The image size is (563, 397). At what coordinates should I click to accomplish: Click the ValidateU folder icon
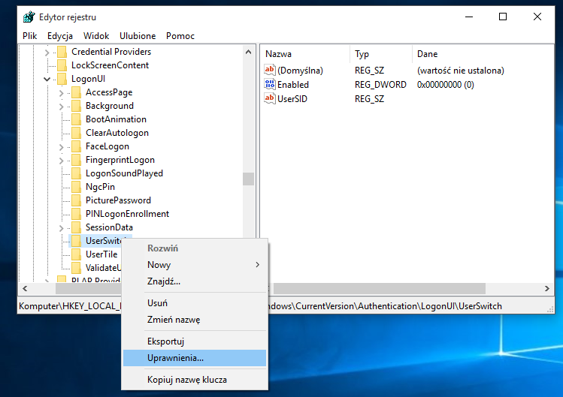pos(76,268)
